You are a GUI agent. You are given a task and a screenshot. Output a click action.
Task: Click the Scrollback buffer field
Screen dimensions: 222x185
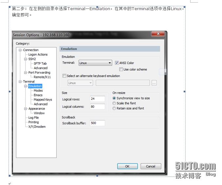[x=97, y=123]
